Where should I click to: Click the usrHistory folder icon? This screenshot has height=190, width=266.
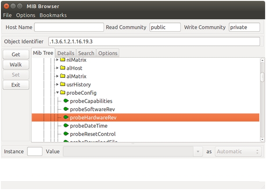tap(62, 84)
